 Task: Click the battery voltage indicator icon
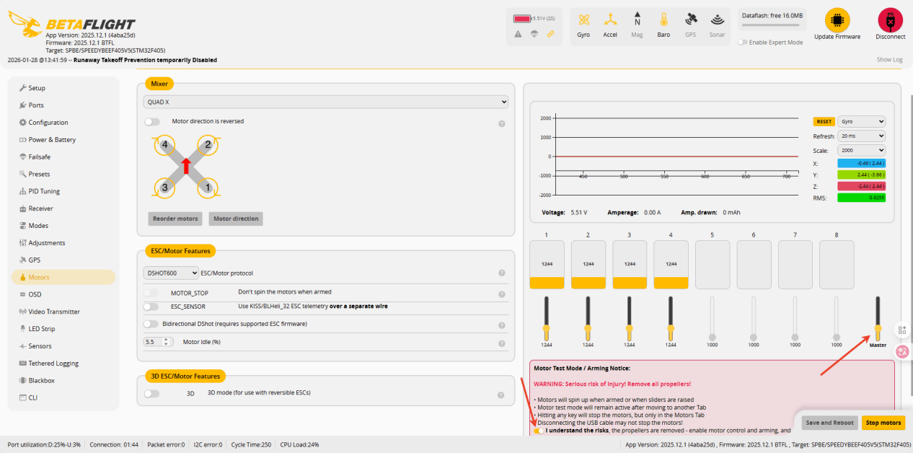point(522,18)
